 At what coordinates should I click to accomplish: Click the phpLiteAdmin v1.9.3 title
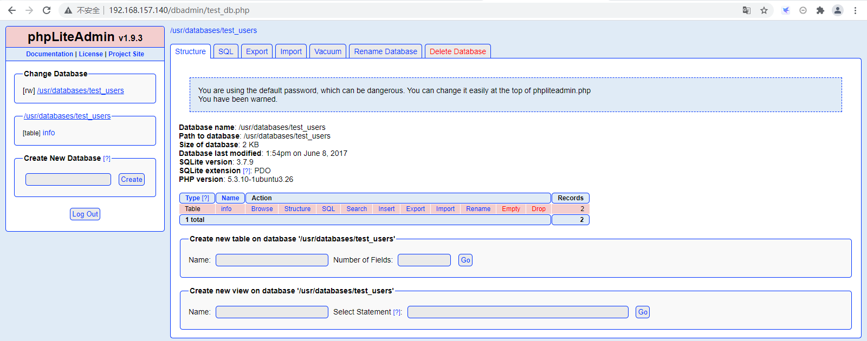[85, 37]
